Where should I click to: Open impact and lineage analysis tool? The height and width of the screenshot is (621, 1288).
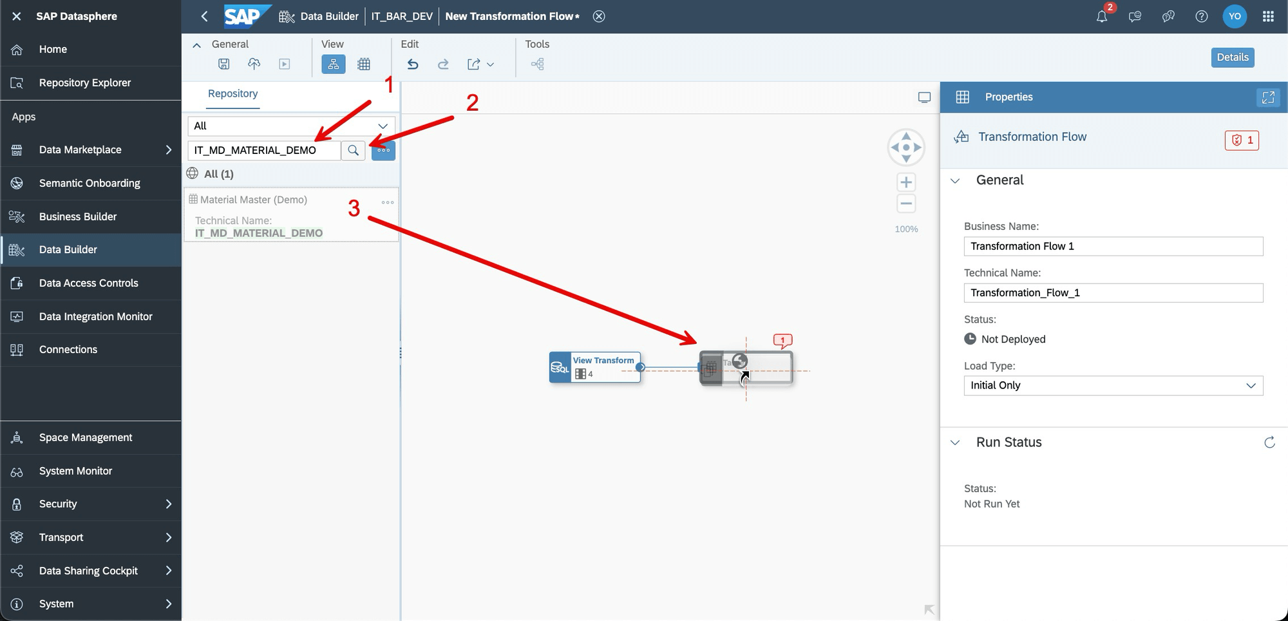tap(538, 64)
